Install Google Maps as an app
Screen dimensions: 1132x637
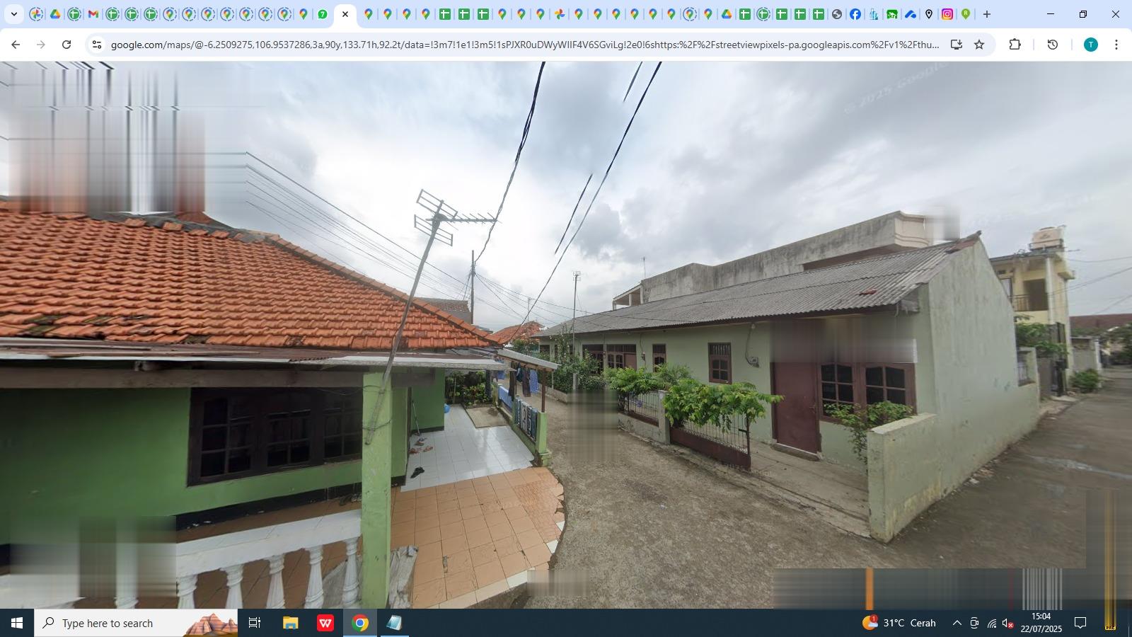(x=957, y=44)
